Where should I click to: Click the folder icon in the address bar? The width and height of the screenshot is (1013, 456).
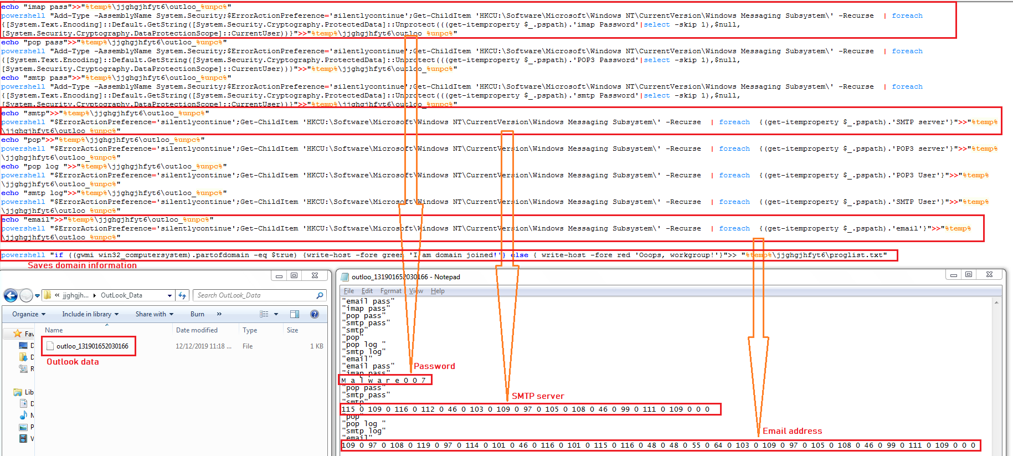coord(48,295)
